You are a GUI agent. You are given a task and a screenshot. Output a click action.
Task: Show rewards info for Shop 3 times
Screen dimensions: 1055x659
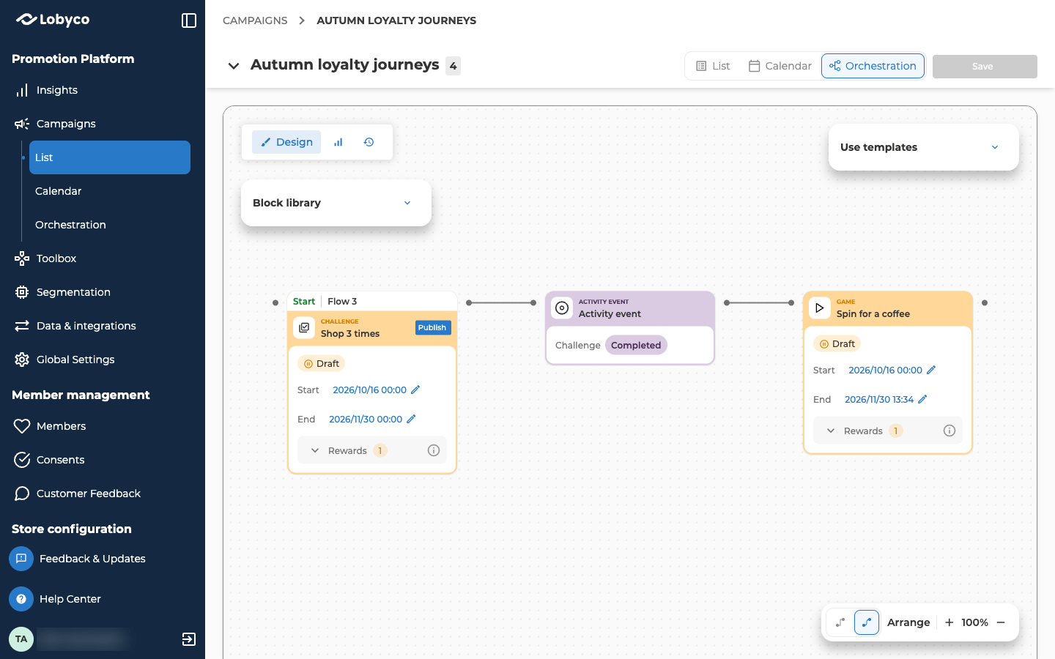[434, 450]
